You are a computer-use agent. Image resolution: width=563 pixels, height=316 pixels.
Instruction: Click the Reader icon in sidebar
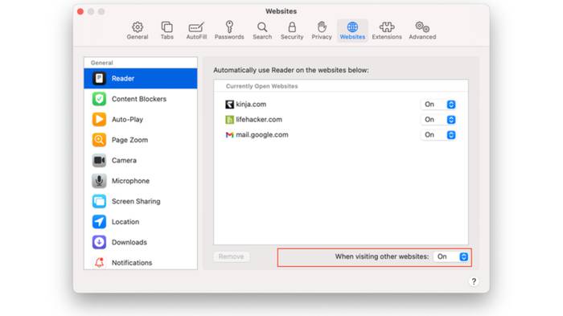click(99, 78)
